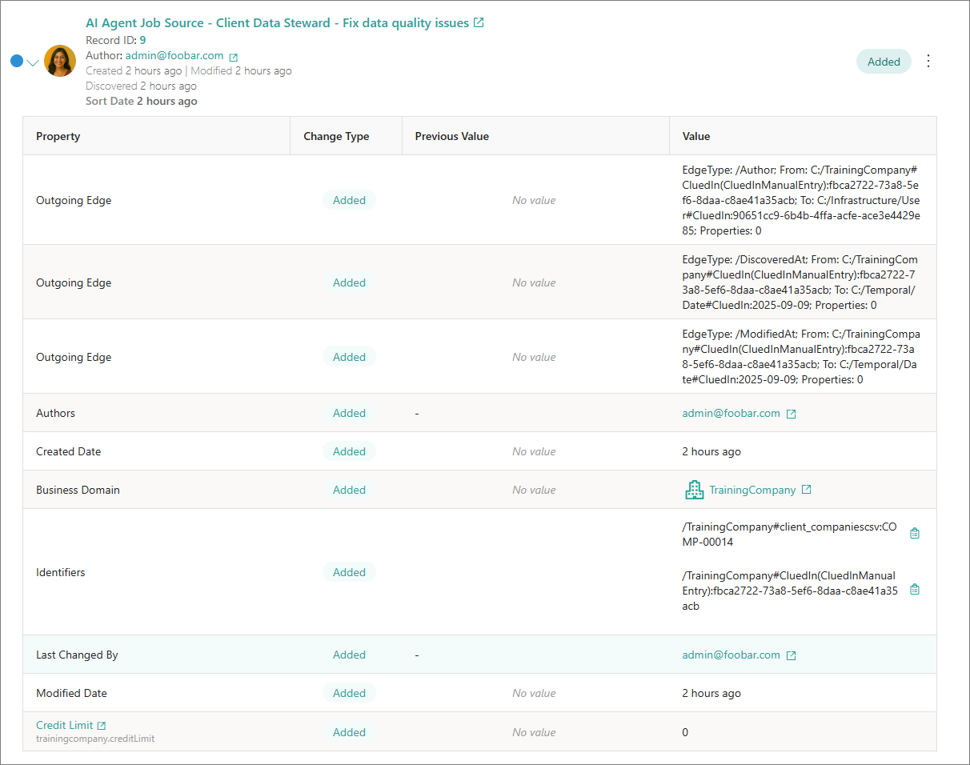Image resolution: width=970 pixels, height=765 pixels.
Task: Collapse the record with the chevron arrow
Action: coord(33,62)
